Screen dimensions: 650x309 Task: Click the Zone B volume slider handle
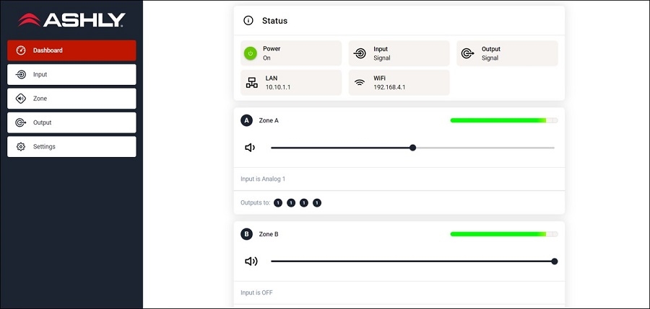pyautogui.click(x=555, y=261)
